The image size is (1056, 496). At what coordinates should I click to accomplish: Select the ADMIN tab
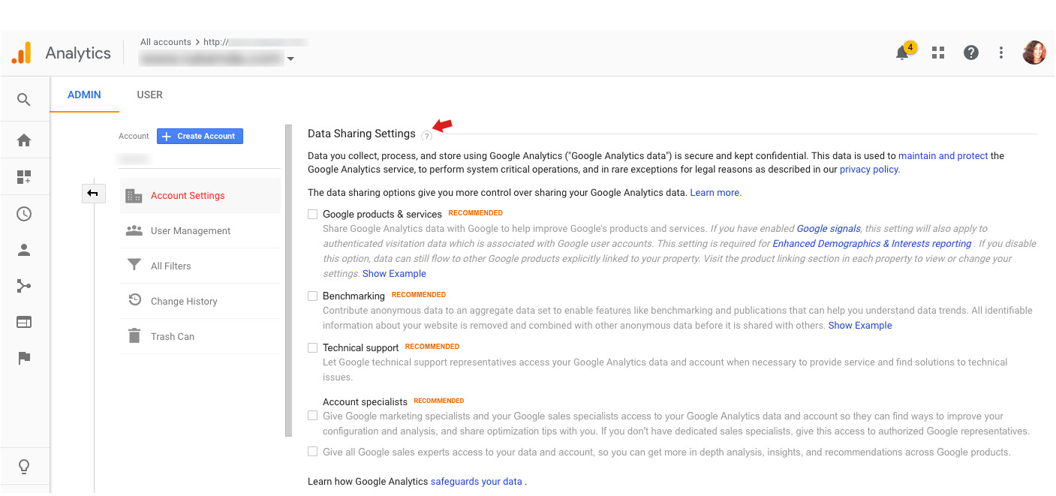pos(84,95)
